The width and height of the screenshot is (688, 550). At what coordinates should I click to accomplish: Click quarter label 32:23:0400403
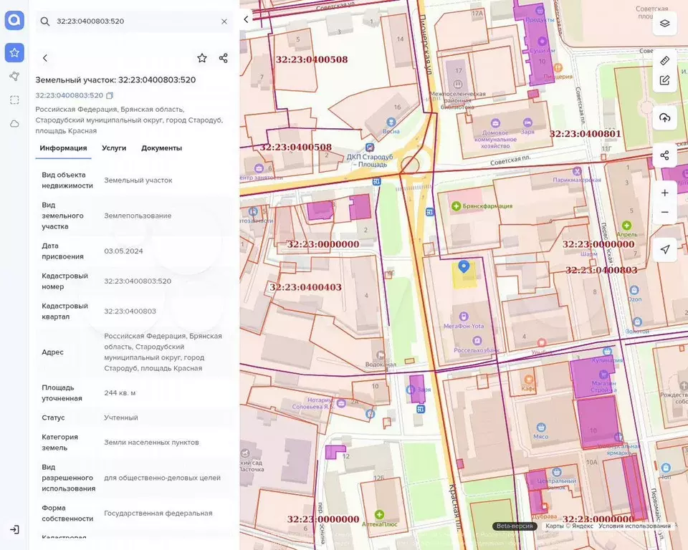coord(305,287)
